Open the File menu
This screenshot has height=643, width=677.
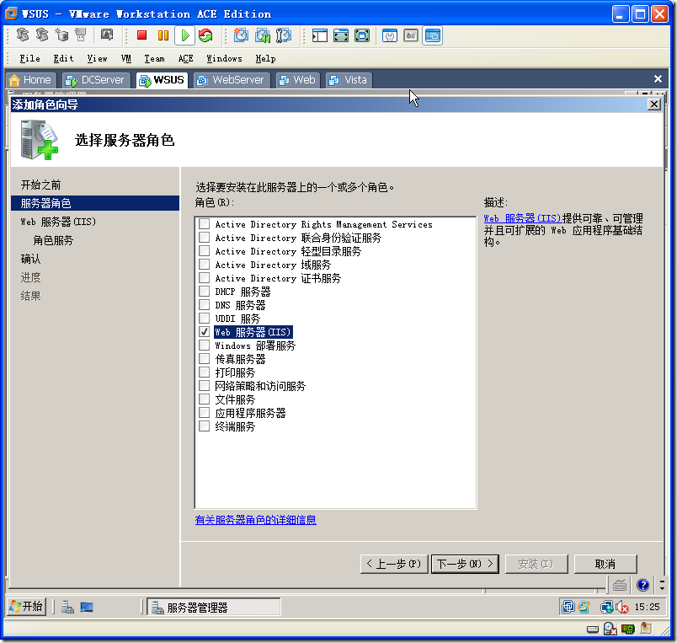pos(29,58)
